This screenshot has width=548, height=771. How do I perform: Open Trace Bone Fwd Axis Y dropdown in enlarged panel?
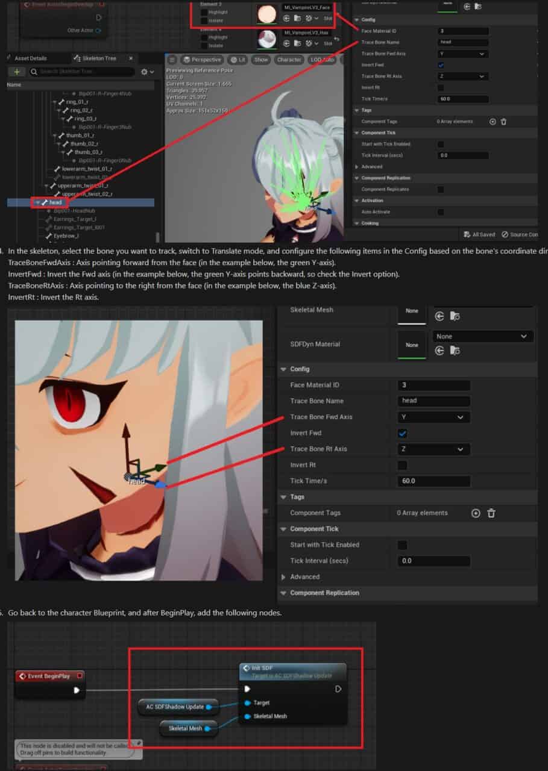click(433, 417)
